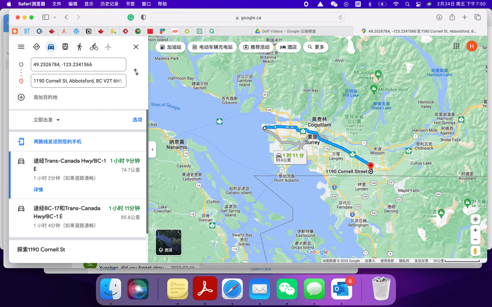Toggle the map layers thumbnail
This screenshot has width=492, height=307.
click(x=169, y=242)
